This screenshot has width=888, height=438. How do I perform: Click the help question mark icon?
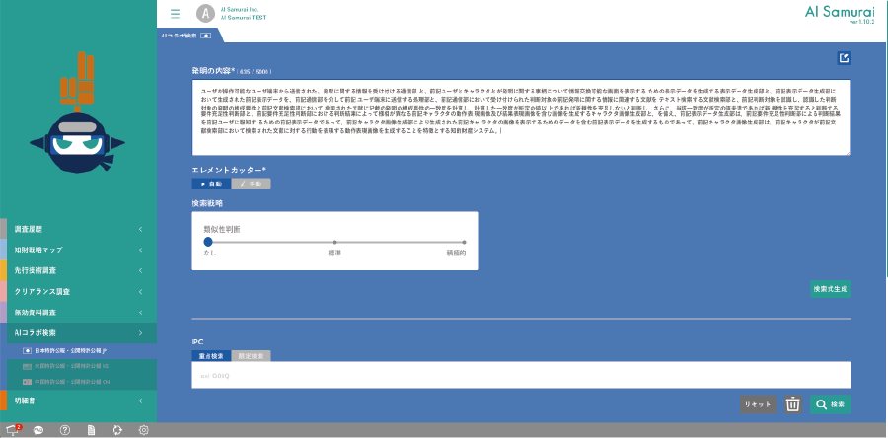(x=65, y=430)
